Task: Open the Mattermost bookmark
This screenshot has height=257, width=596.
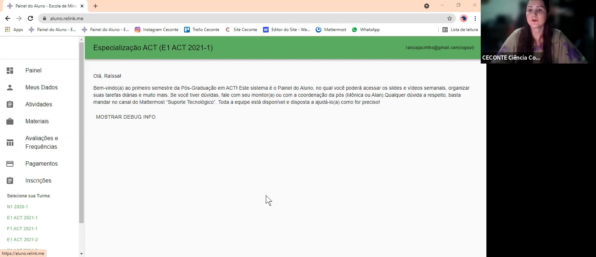Action: click(x=331, y=30)
